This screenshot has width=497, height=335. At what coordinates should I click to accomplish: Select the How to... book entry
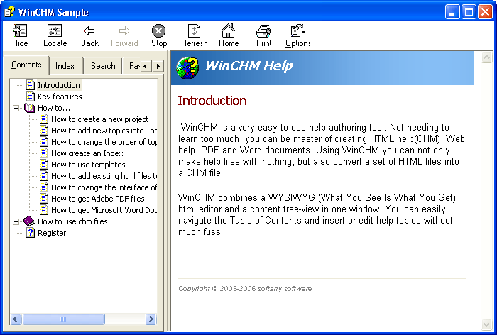pos(54,108)
